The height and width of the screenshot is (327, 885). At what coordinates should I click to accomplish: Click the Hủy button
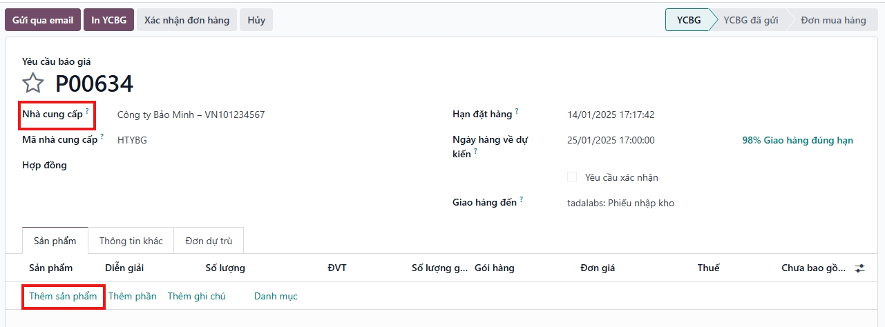point(256,20)
